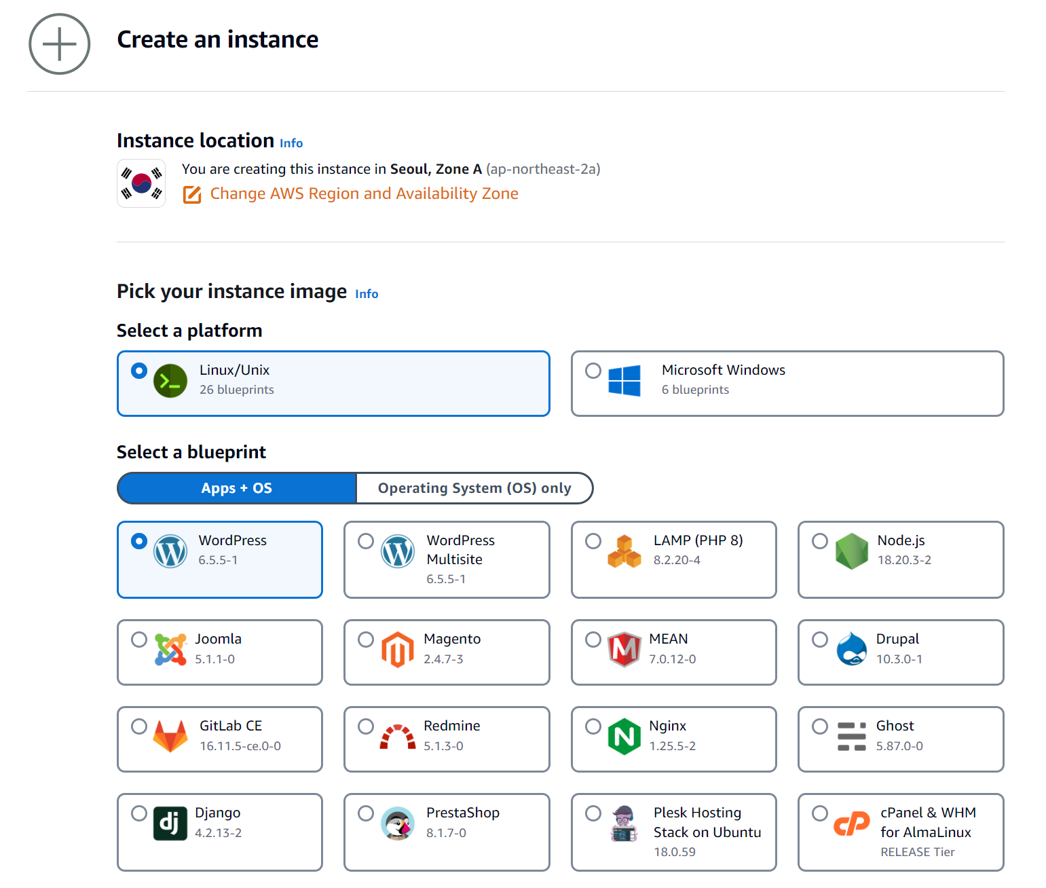1046x888 pixels.
Task: Select the Microsoft Windows platform radio button
Action: coord(593,371)
